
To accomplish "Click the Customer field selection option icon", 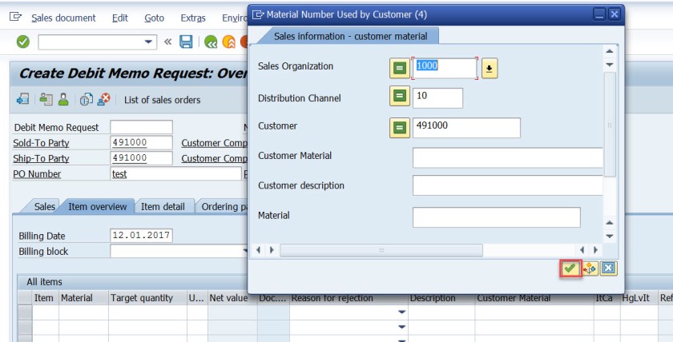I will [398, 127].
